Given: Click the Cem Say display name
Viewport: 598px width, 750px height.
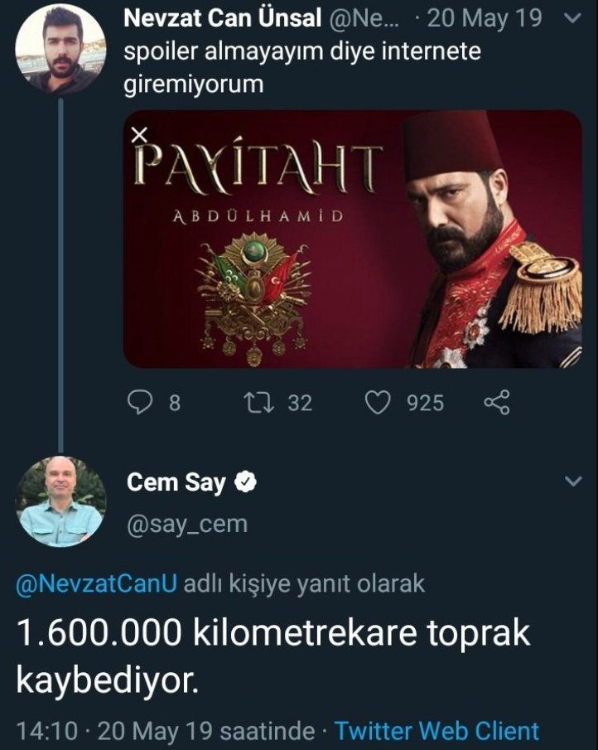Looking at the screenshot, I should click(176, 483).
